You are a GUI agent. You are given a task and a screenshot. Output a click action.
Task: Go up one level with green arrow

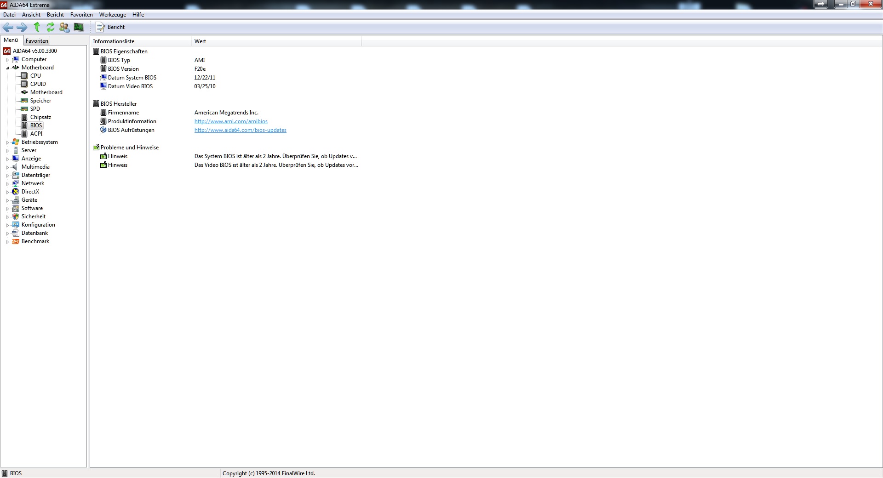37,27
